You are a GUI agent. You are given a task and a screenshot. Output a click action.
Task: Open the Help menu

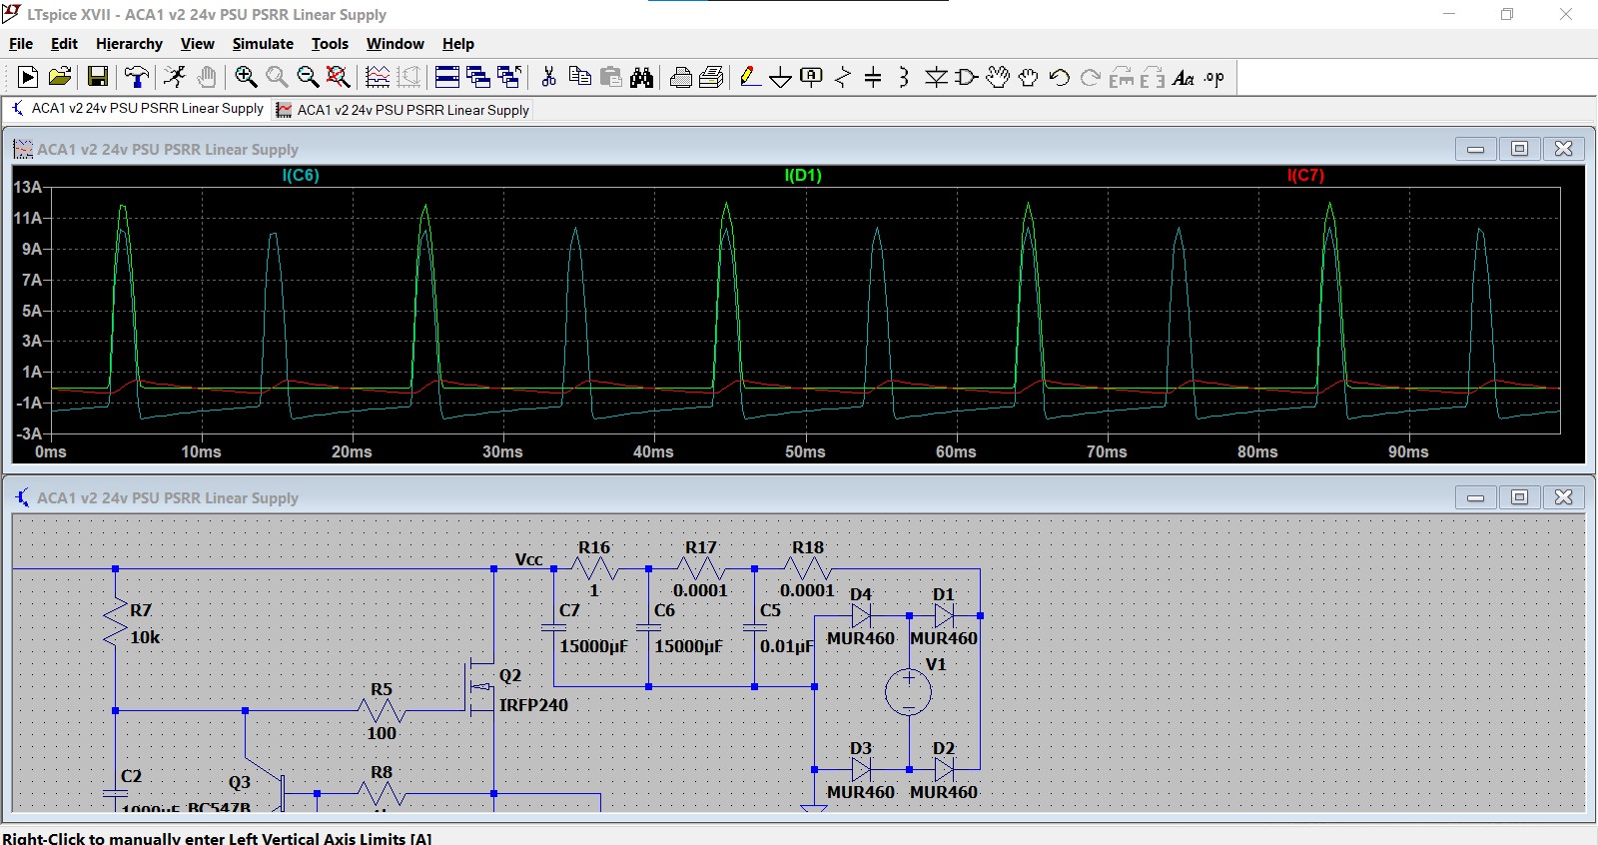pos(458,44)
